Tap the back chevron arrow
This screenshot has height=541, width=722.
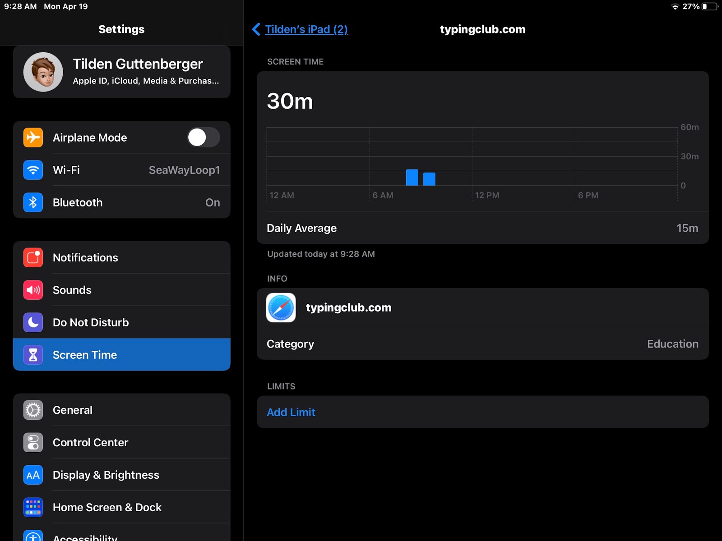click(x=256, y=29)
